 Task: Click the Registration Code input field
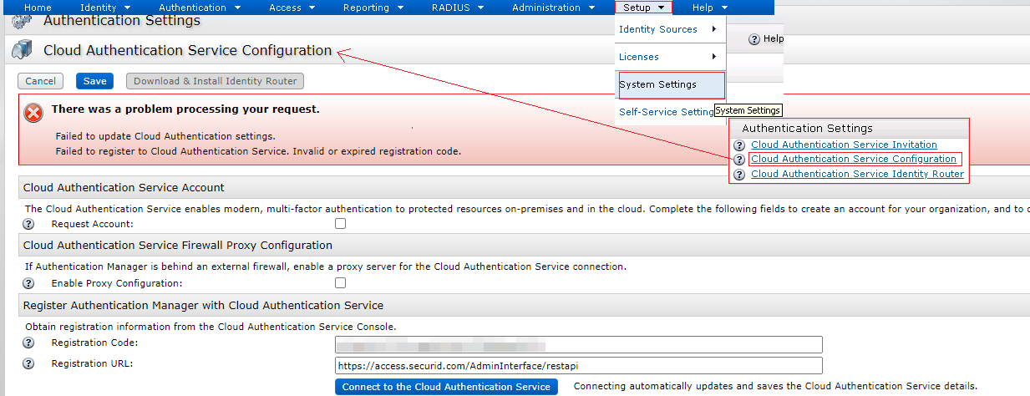click(x=578, y=345)
